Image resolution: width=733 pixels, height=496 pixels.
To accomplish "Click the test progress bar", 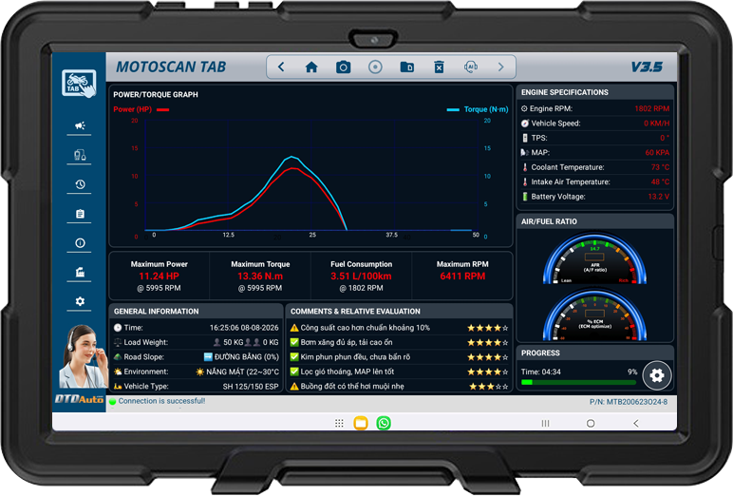I will (579, 382).
